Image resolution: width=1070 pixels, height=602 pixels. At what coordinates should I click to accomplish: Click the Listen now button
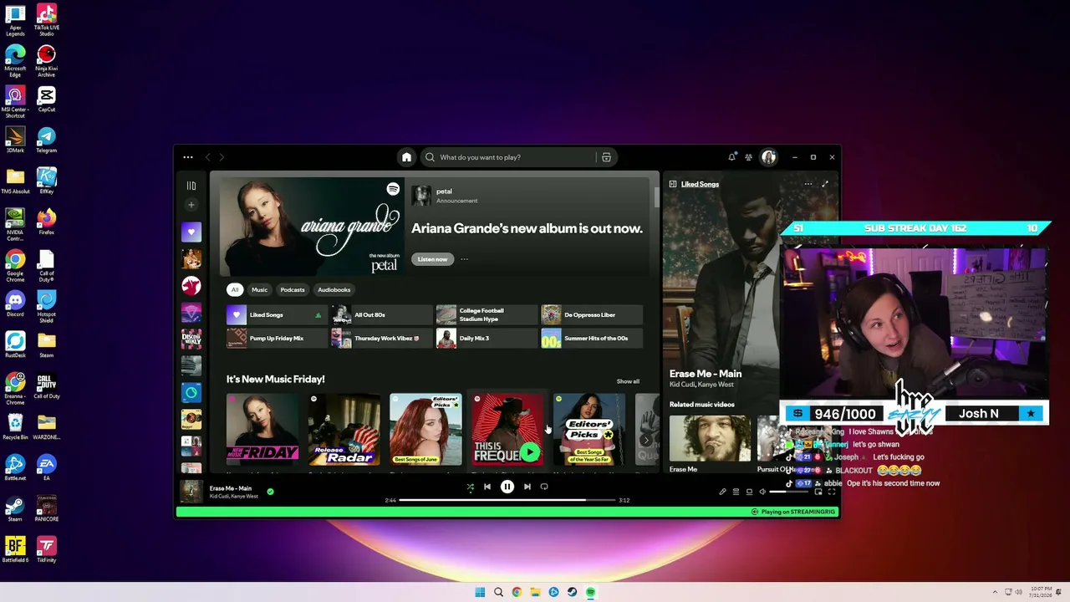(432, 259)
